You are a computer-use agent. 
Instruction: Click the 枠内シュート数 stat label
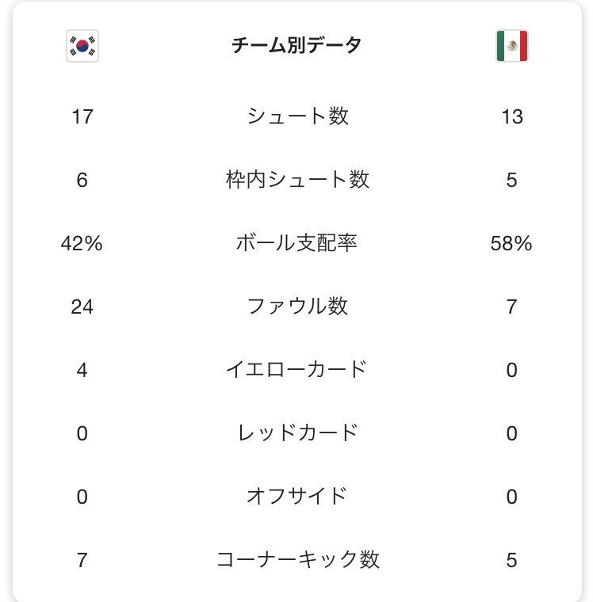[x=297, y=180]
